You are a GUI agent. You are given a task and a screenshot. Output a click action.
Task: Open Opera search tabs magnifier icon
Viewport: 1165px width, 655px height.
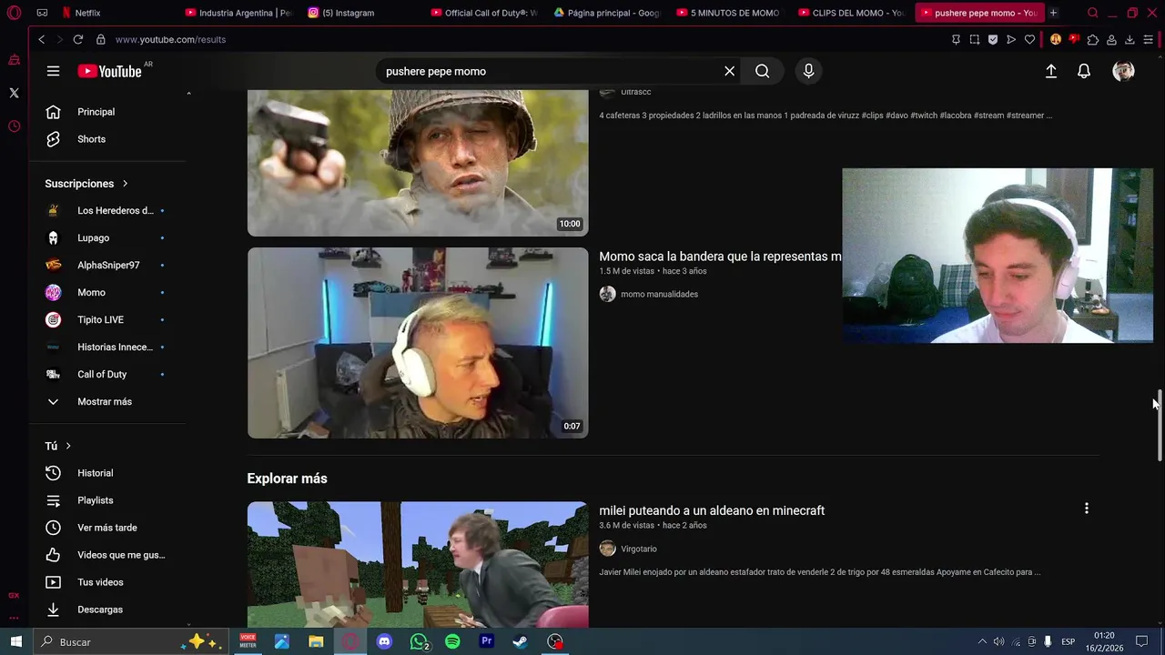point(1093,13)
